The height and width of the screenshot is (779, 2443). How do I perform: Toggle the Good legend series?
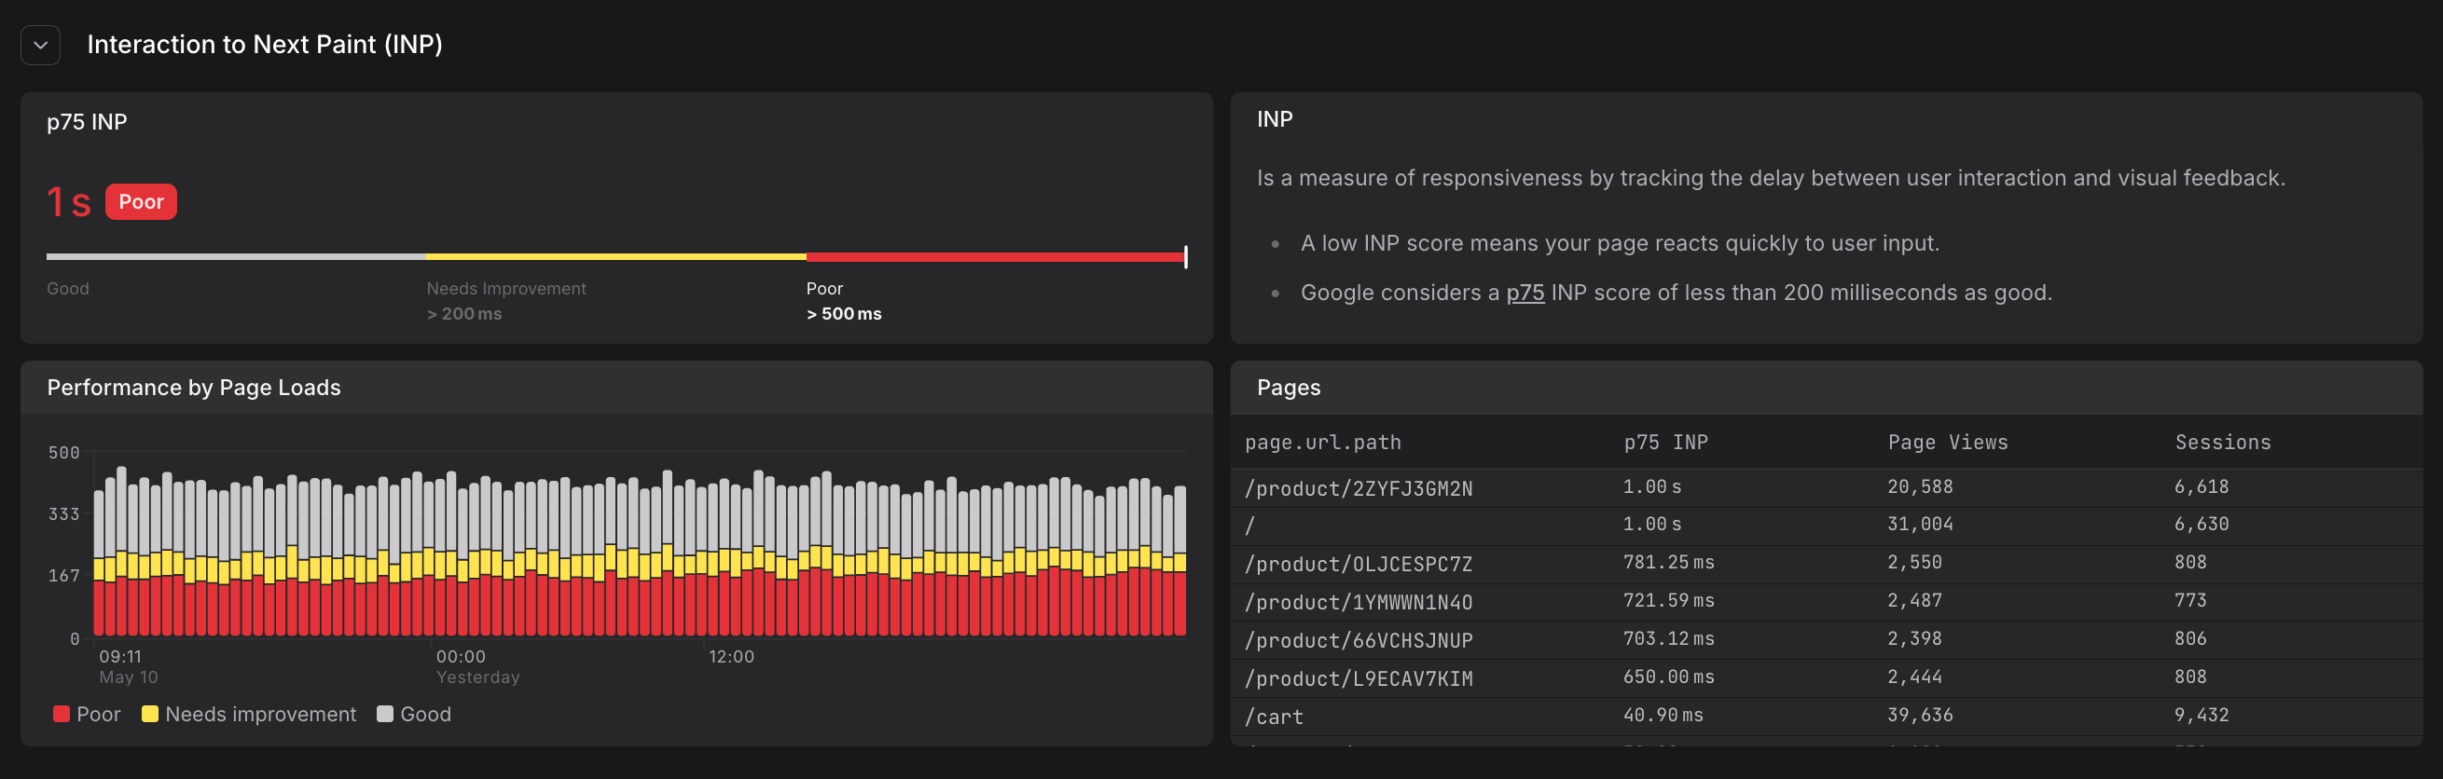tap(414, 714)
